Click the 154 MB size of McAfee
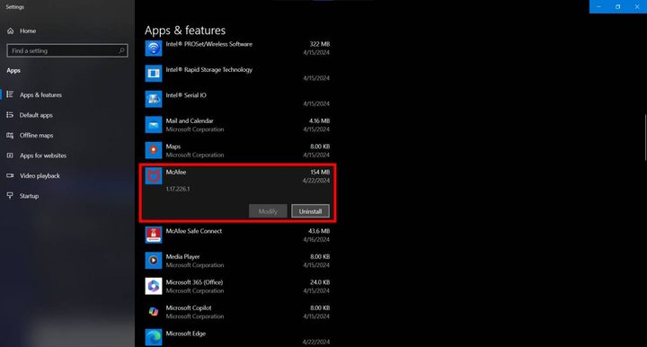The height and width of the screenshot is (347, 647). [x=320, y=172]
